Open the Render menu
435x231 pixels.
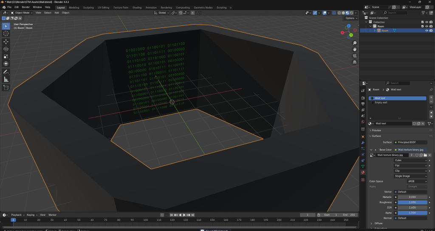(26, 7)
